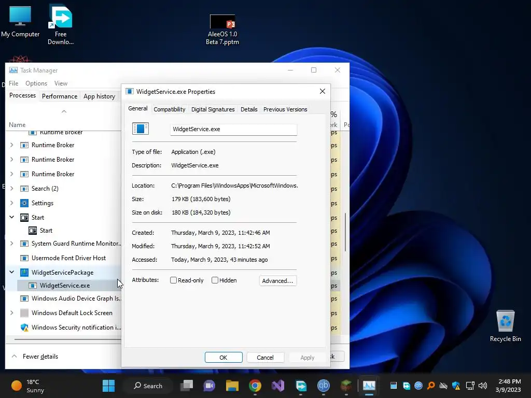Open the Options menu in Task Manager
The image size is (531, 398).
36,83
